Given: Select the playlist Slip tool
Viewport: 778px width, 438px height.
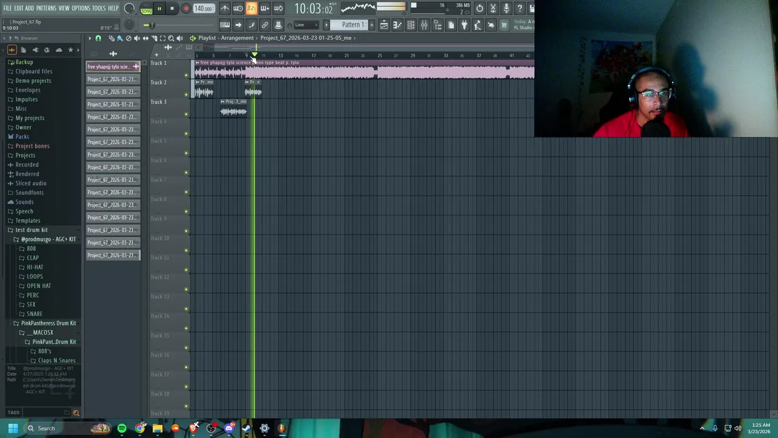Looking at the screenshot, I should (146, 38).
